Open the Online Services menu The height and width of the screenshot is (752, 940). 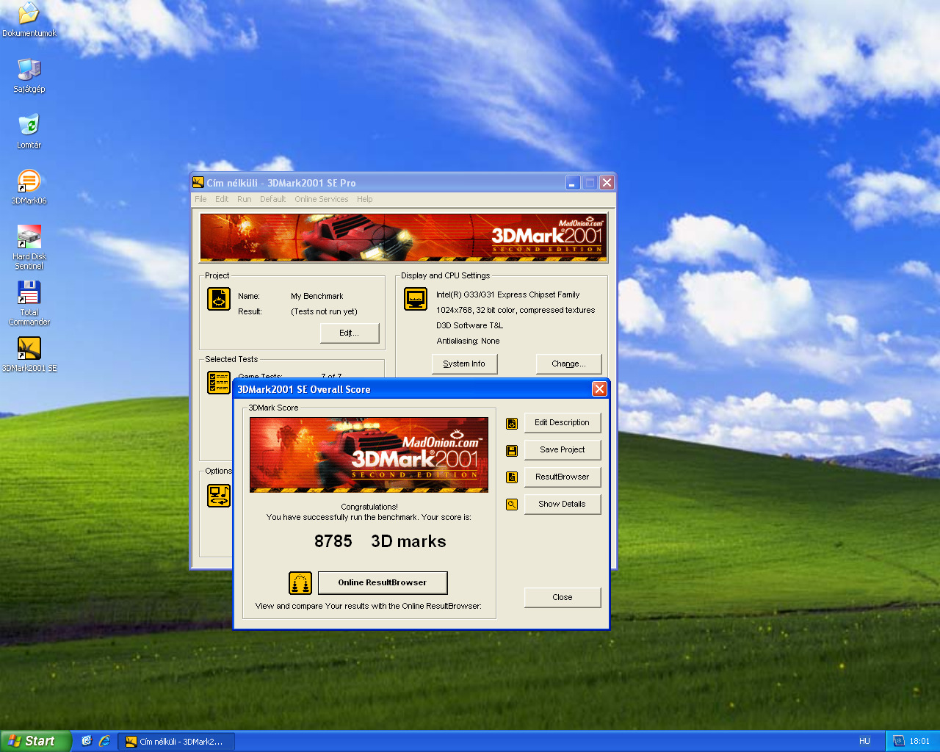[322, 199]
